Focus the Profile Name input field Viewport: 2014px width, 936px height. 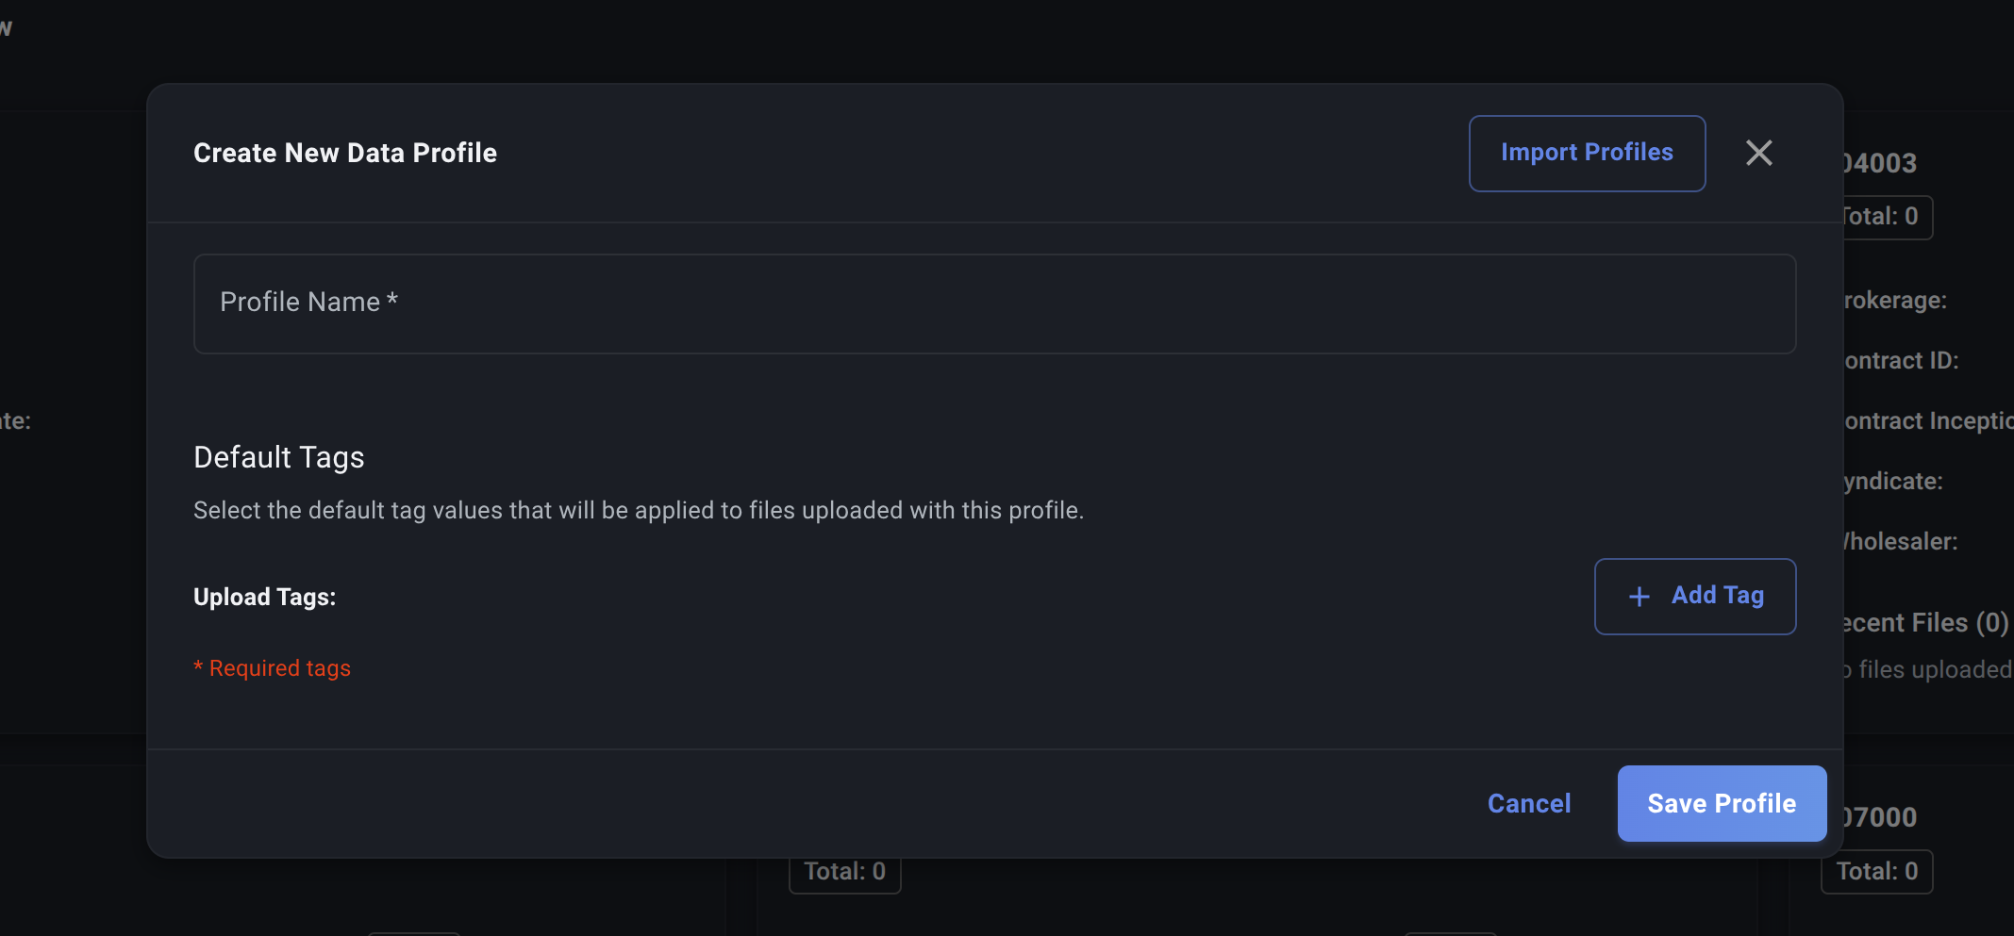[x=994, y=304]
